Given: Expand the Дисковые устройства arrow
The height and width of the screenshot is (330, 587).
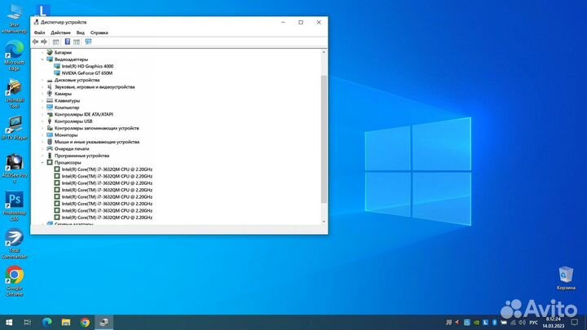Looking at the screenshot, I should pos(42,80).
